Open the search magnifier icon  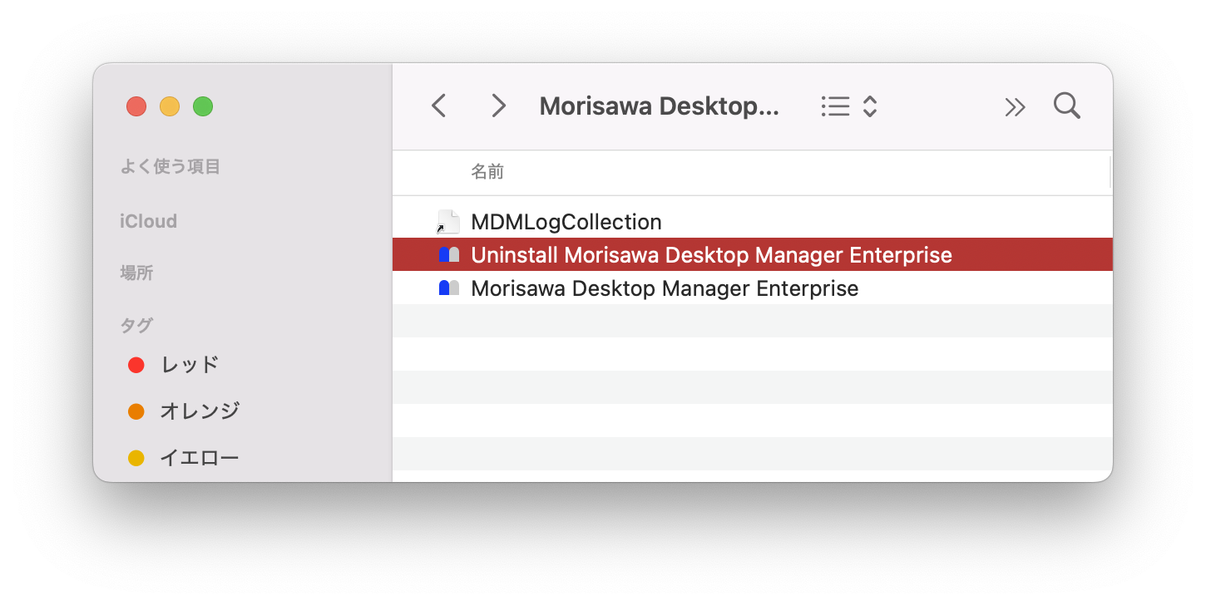tap(1066, 106)
